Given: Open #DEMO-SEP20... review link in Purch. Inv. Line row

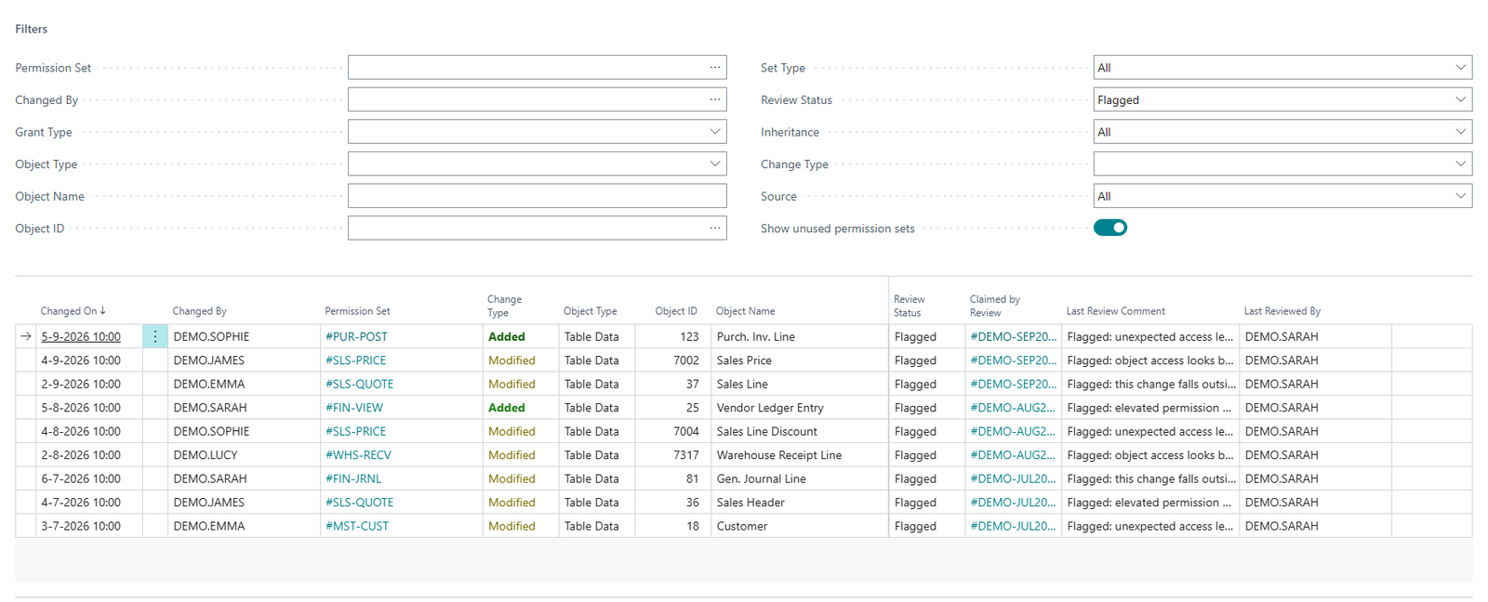Looking at the screenshot, I should point(1013,337).
